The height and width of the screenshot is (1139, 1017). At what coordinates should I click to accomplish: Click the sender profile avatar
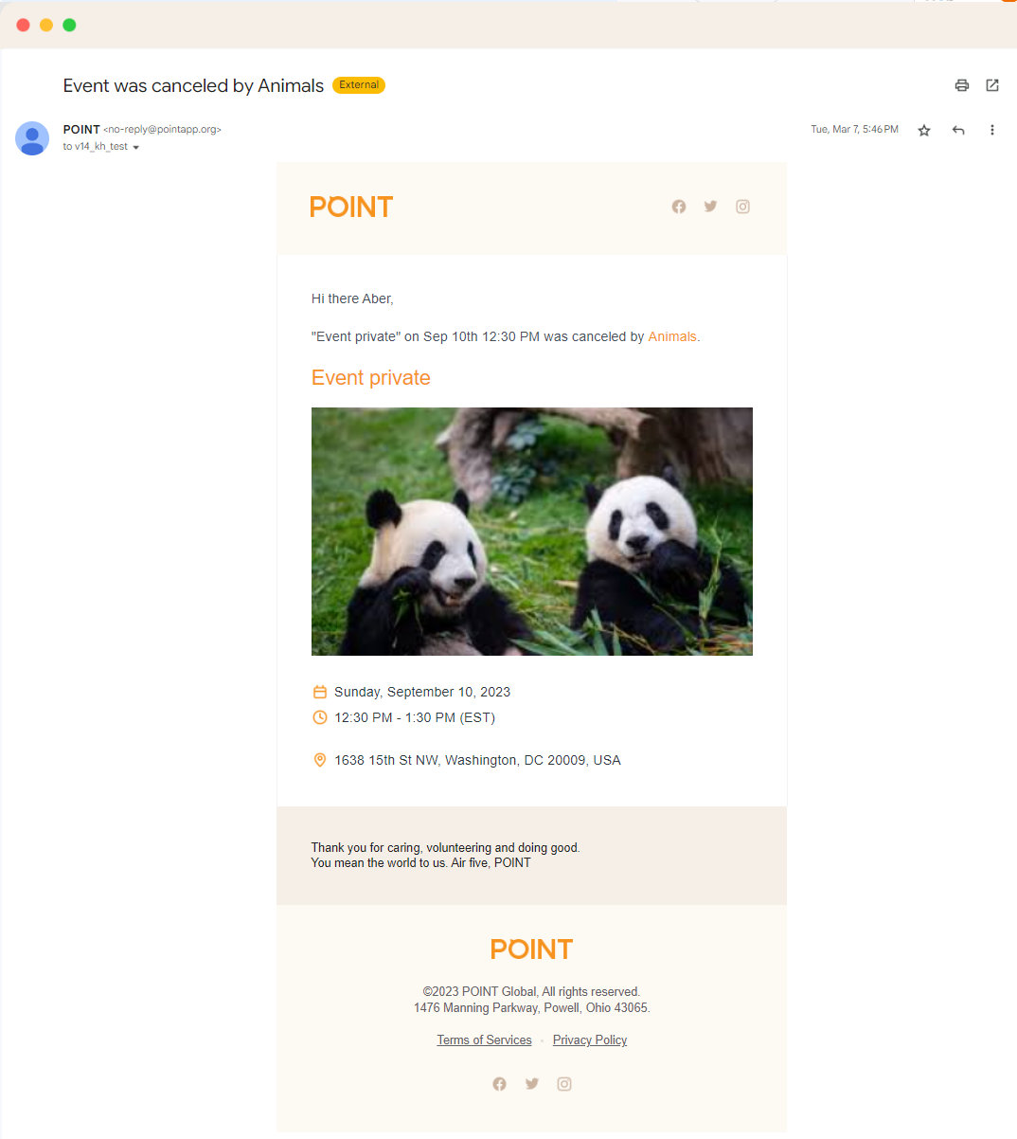(32, 138)
